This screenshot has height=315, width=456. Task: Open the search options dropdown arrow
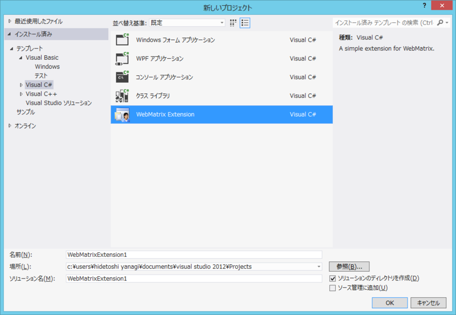(447, 22)
